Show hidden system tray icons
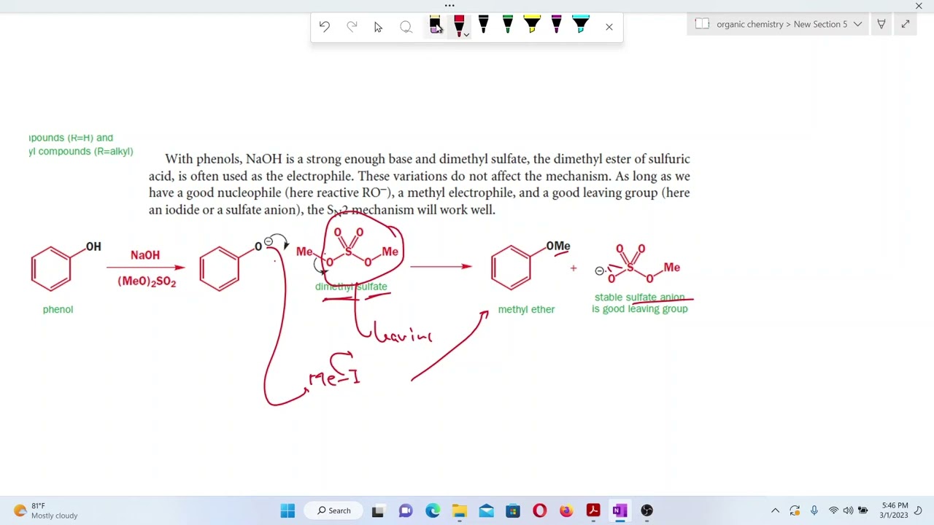 (x=775, y=510)
